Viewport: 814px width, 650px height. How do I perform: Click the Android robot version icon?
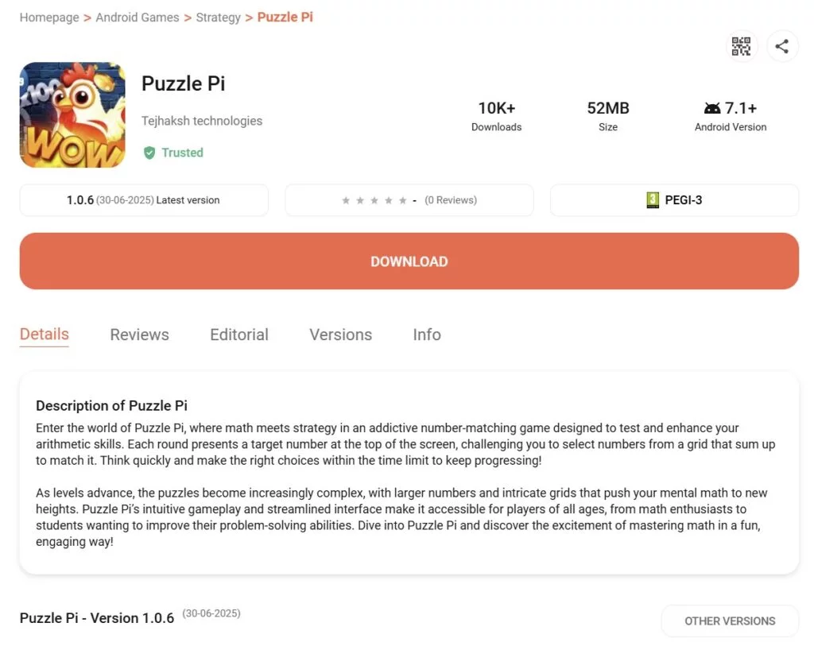(x=712, y=108)
